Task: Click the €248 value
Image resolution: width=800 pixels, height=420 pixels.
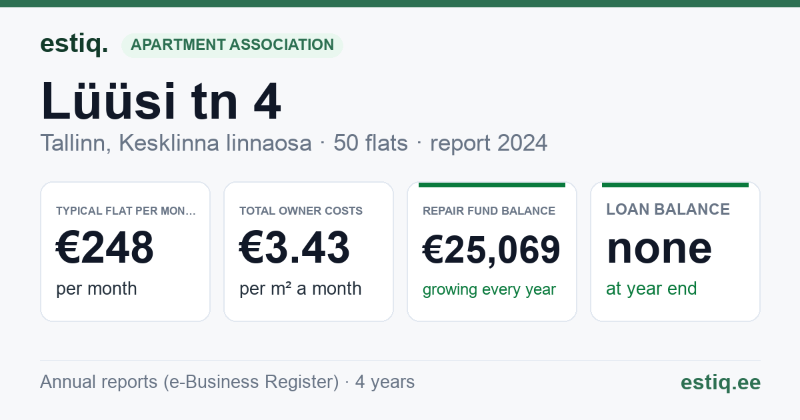Action: [x=105, y=248]
